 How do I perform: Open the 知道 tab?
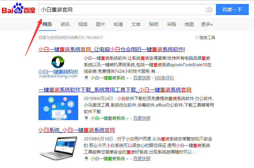coord(118,24)
